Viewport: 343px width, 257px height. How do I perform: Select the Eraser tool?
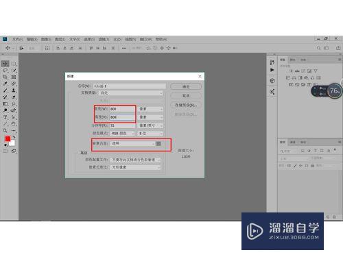point(14,97)
